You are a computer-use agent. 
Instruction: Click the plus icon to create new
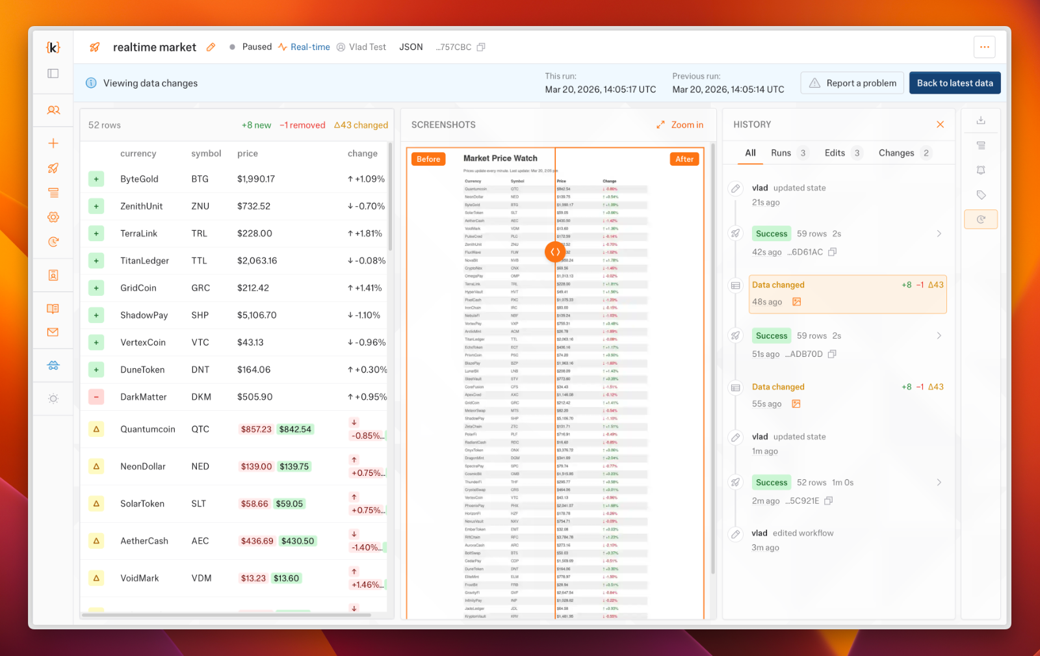click(53, 142)
